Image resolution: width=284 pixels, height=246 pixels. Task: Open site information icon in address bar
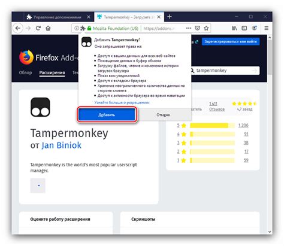[77, 28]
